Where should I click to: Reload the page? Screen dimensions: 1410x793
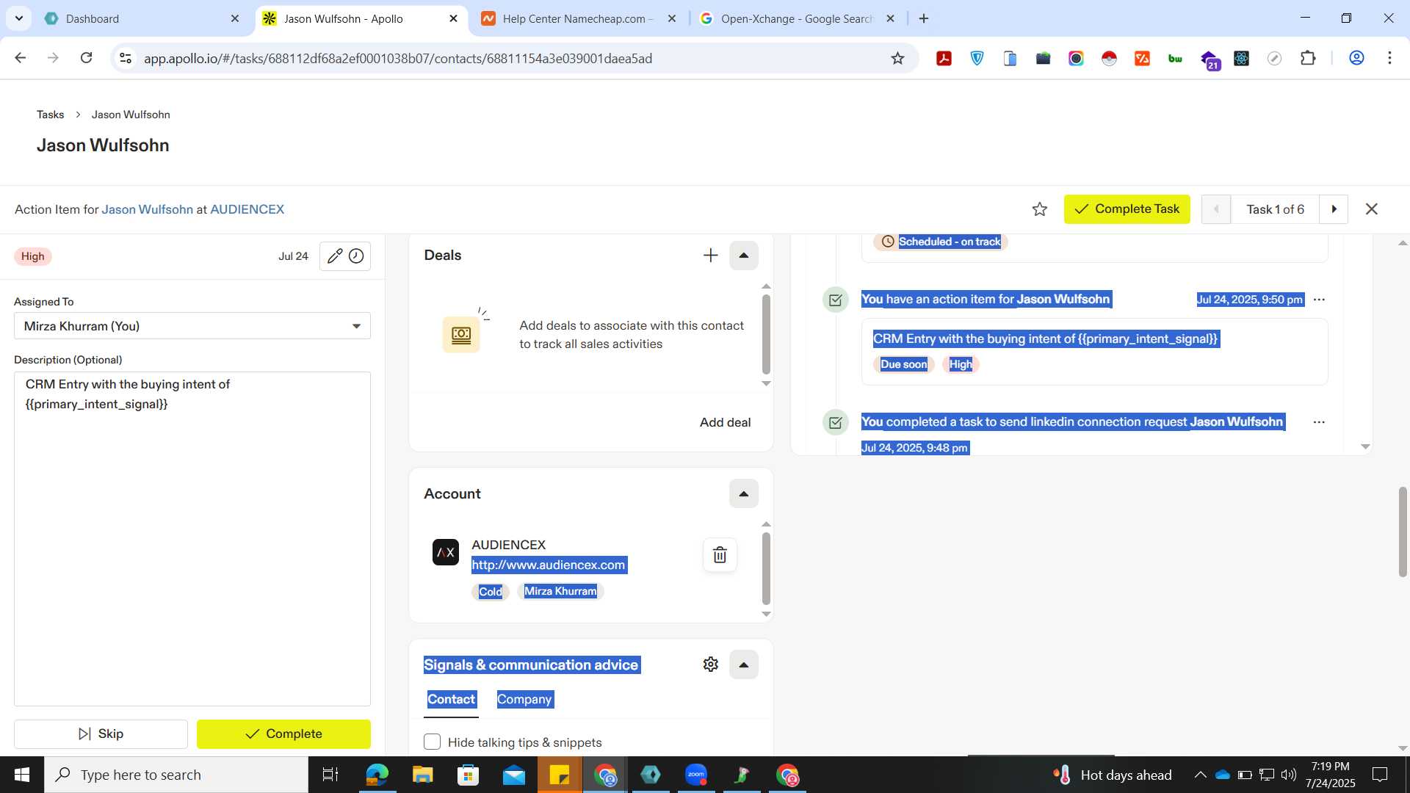(86, 58)
